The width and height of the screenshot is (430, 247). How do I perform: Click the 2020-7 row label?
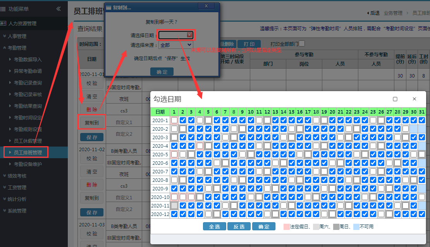pos(160,171)
